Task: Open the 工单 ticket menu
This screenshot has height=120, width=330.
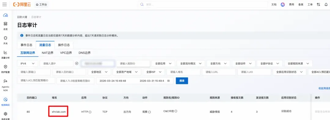Action: pyautogui.click(x=310, y=4)
